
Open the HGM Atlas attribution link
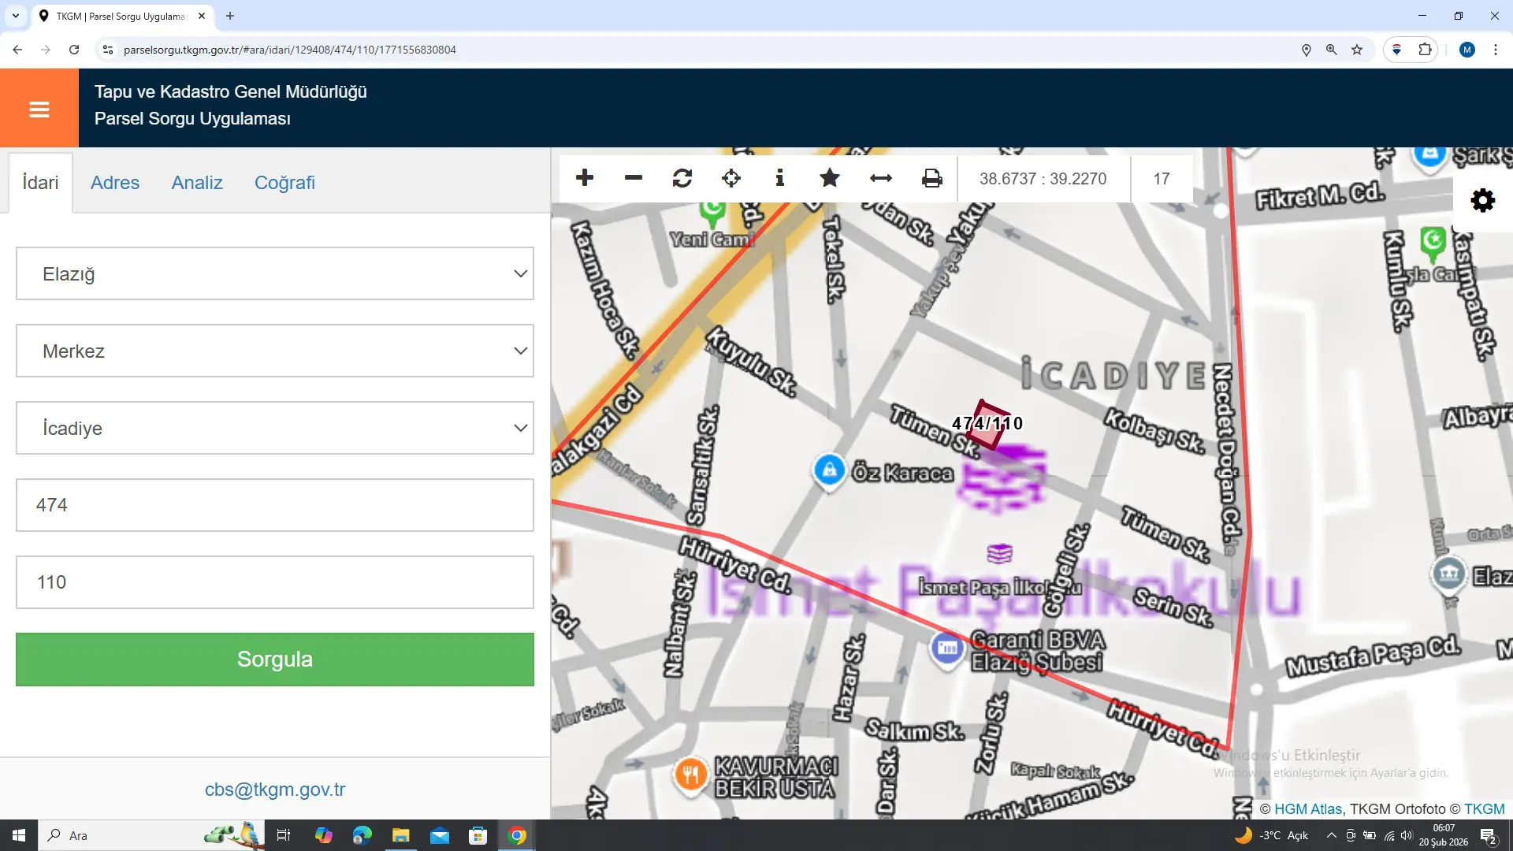click(1308, 809)
